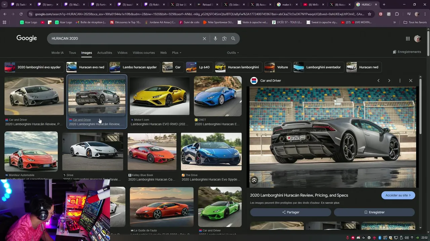The image size is (430, 241).
Task: Open Suivi de colis bookmark
Action: pos(190,22)
